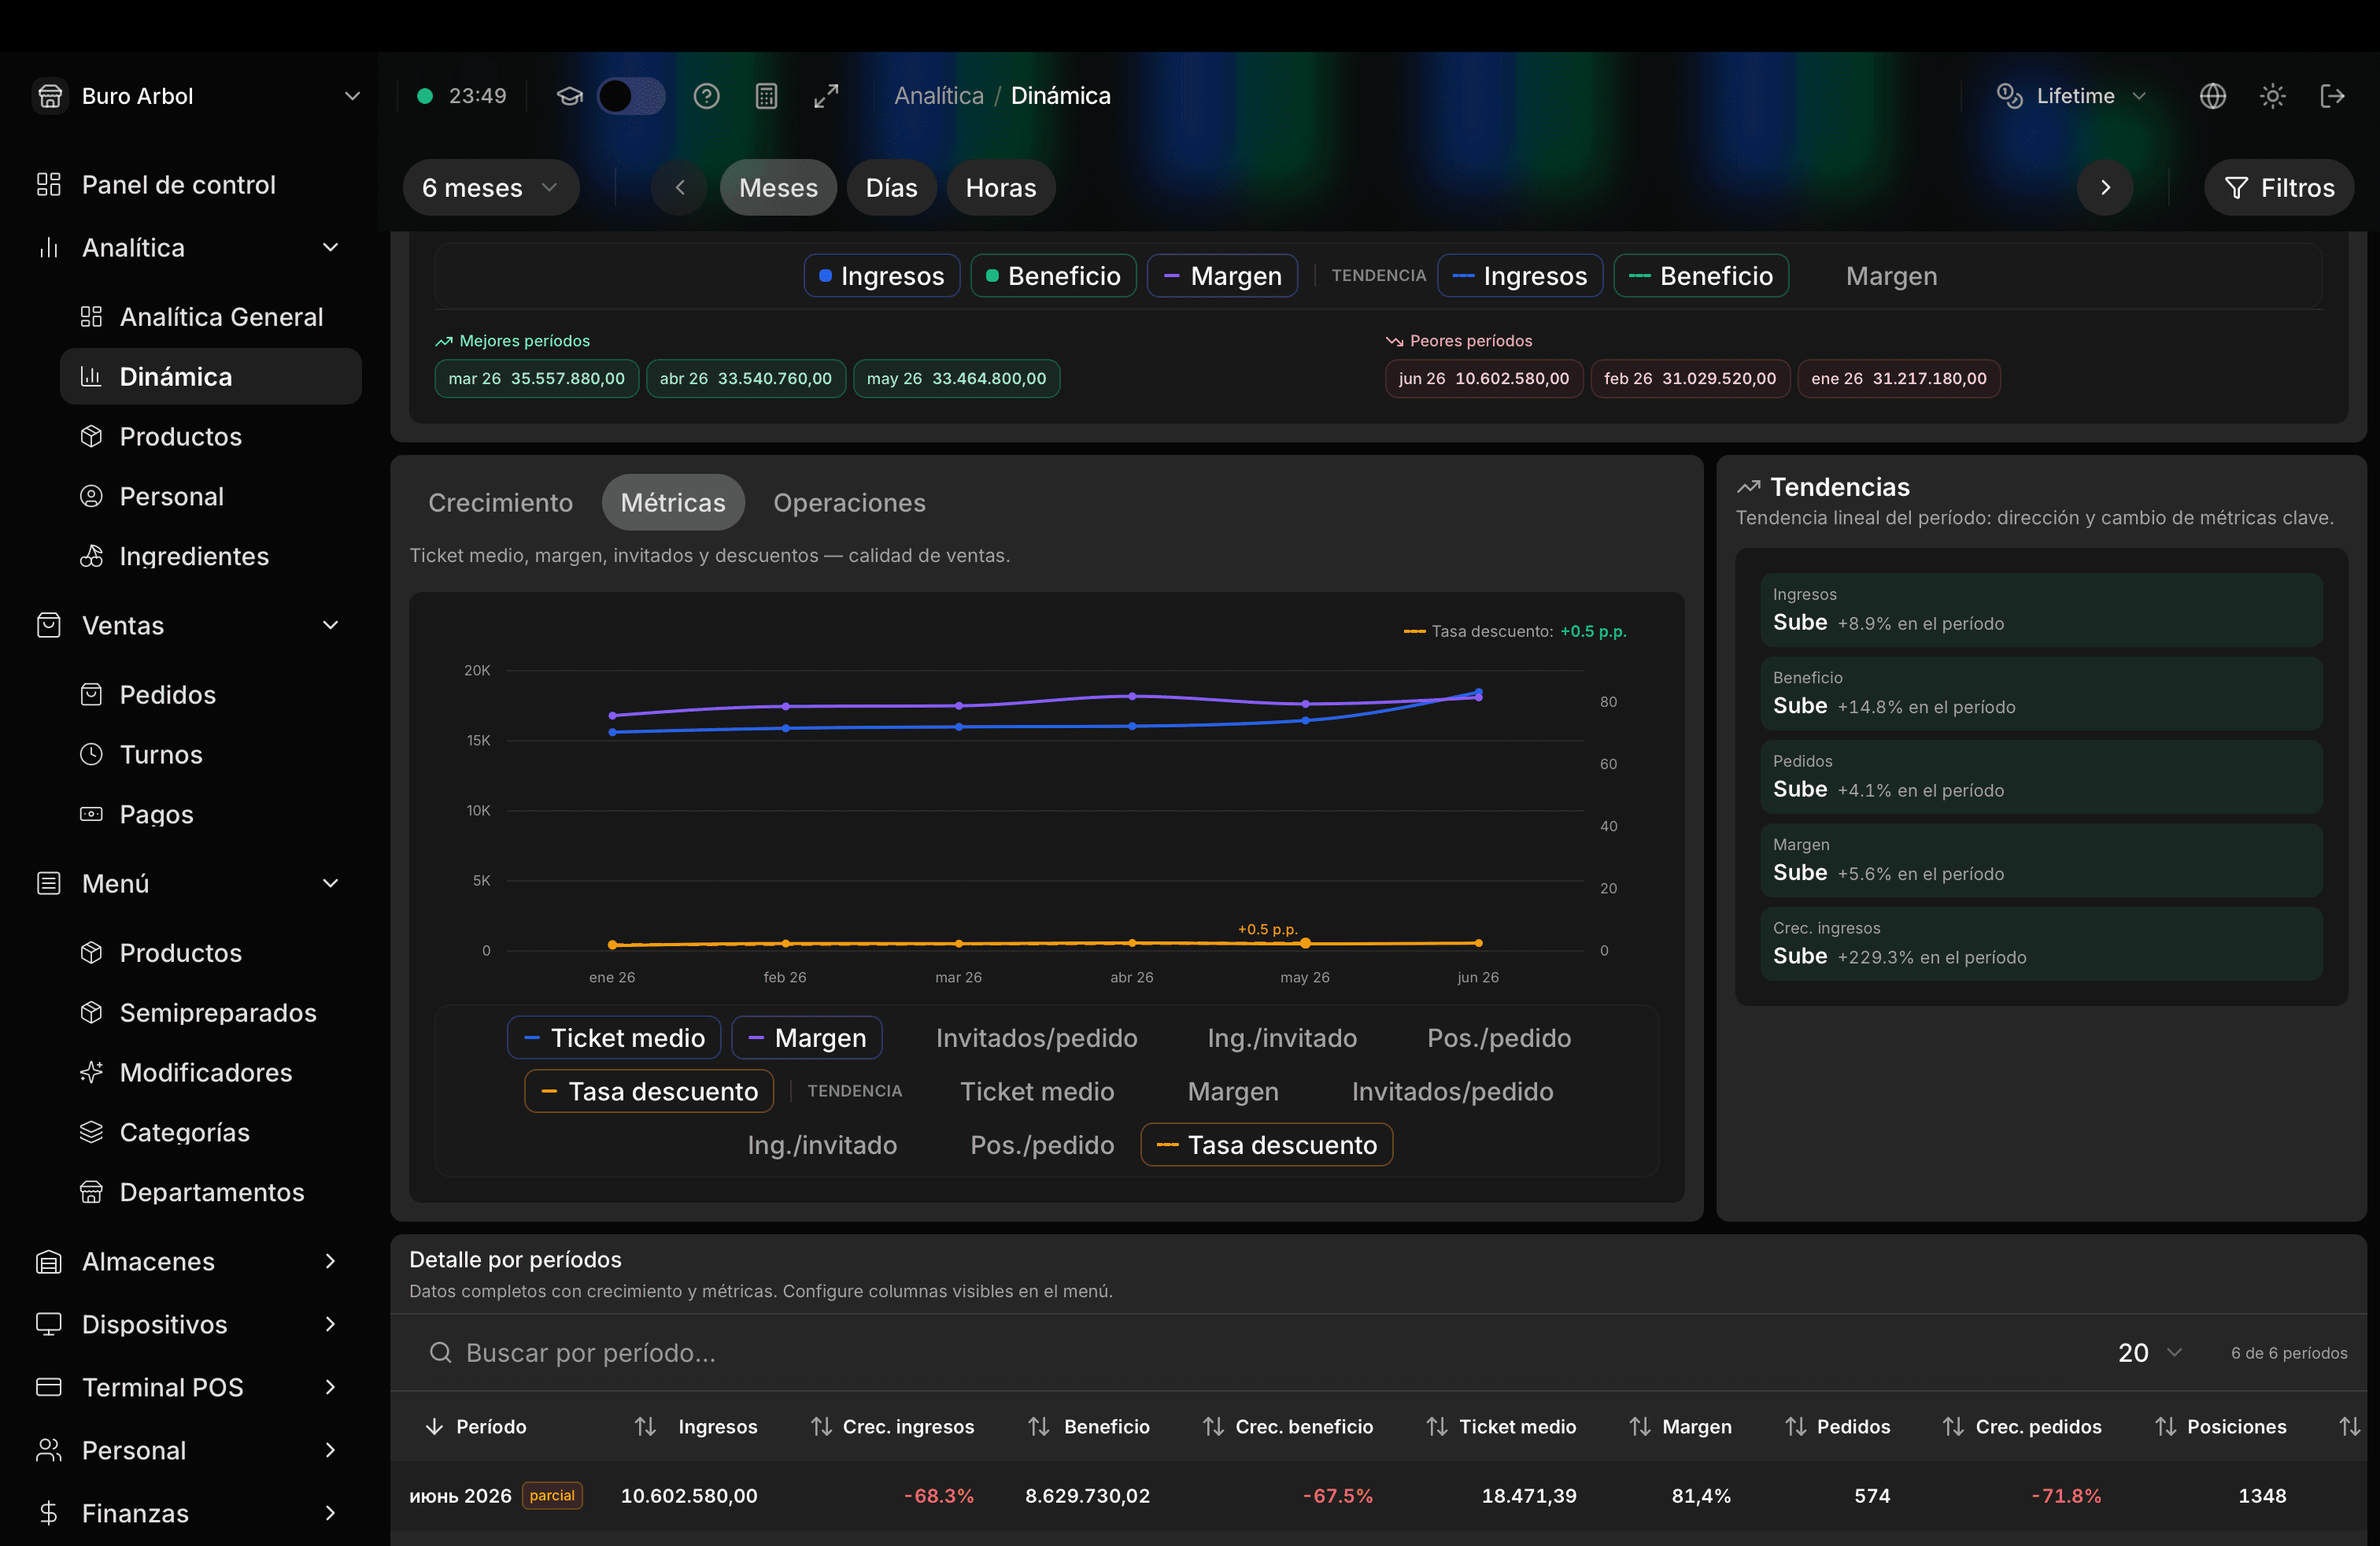Click the Buro Arbol store icon
2380x1546 pixels.
pyautogui.click(x=49, y=96)
